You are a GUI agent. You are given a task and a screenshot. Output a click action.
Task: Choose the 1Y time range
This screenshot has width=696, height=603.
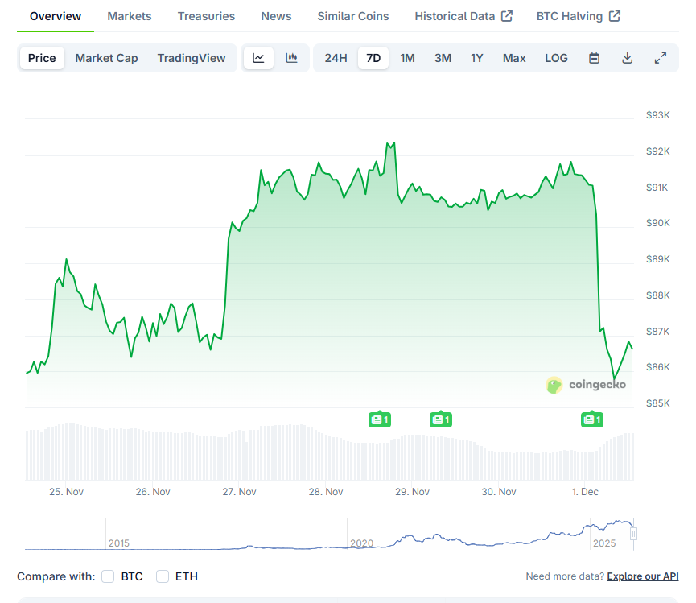click(477, 57)
